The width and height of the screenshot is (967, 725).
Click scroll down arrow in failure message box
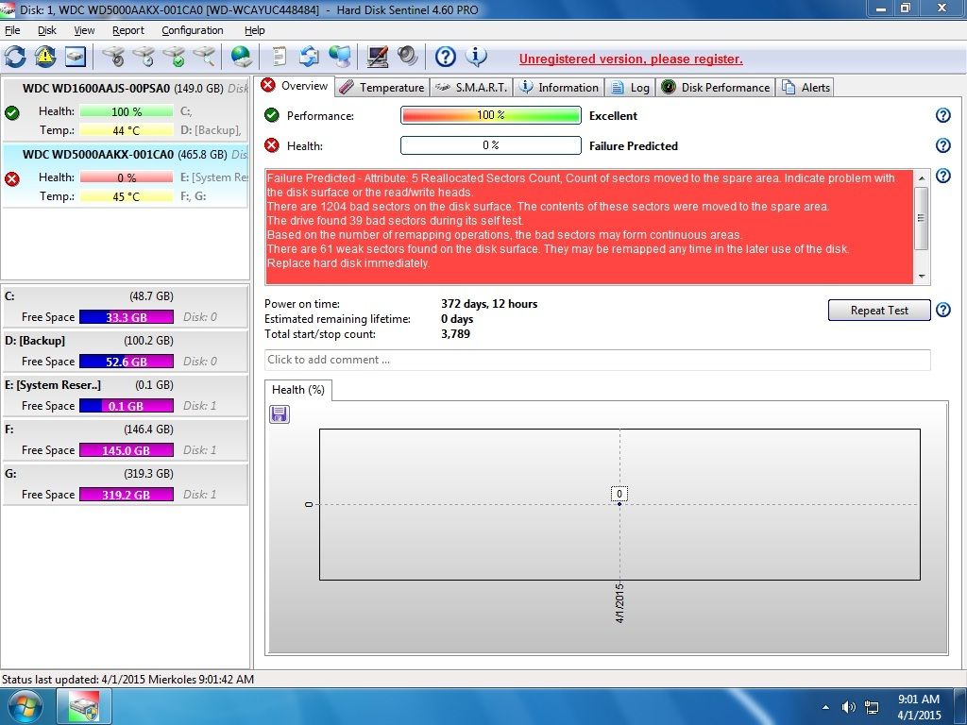click(922, 277)
